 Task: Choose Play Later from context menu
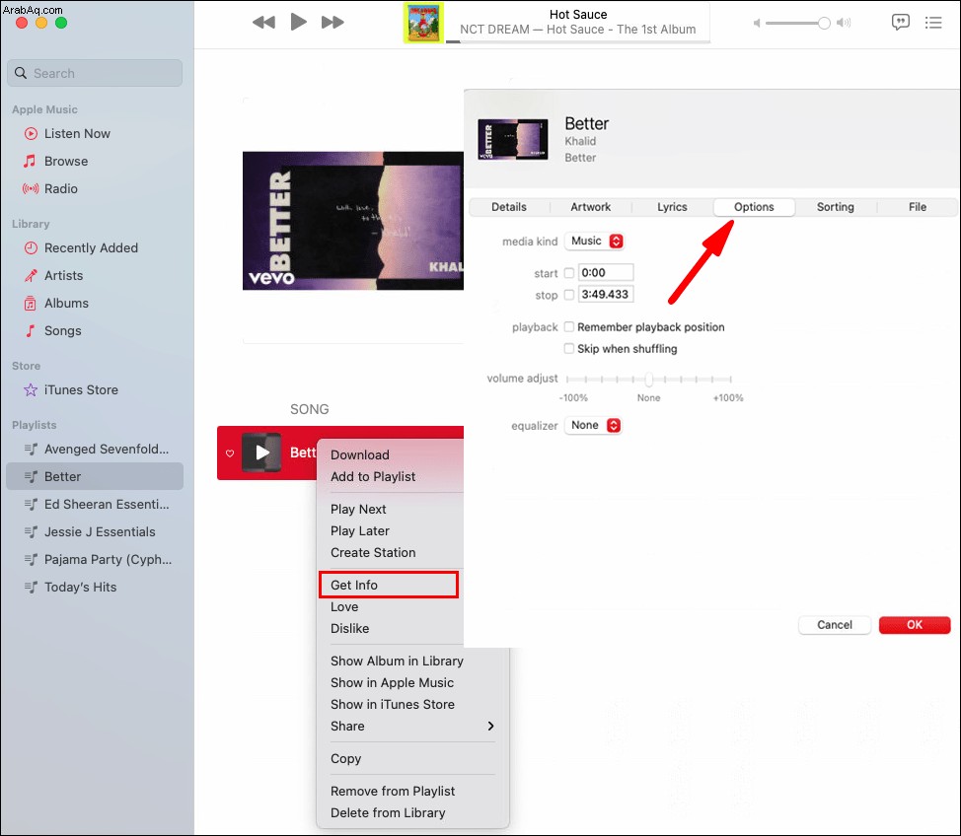360,531
